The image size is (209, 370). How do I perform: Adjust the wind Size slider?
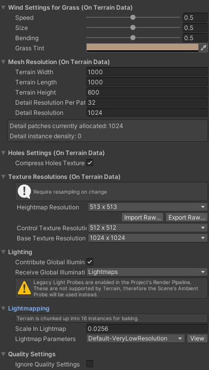coord(133,27)
